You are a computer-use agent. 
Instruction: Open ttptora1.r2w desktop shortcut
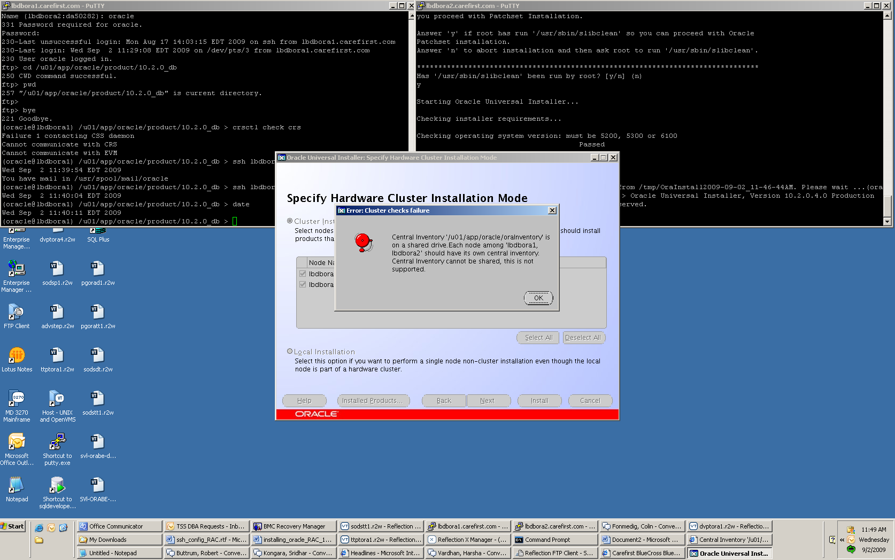coord(57,360)
